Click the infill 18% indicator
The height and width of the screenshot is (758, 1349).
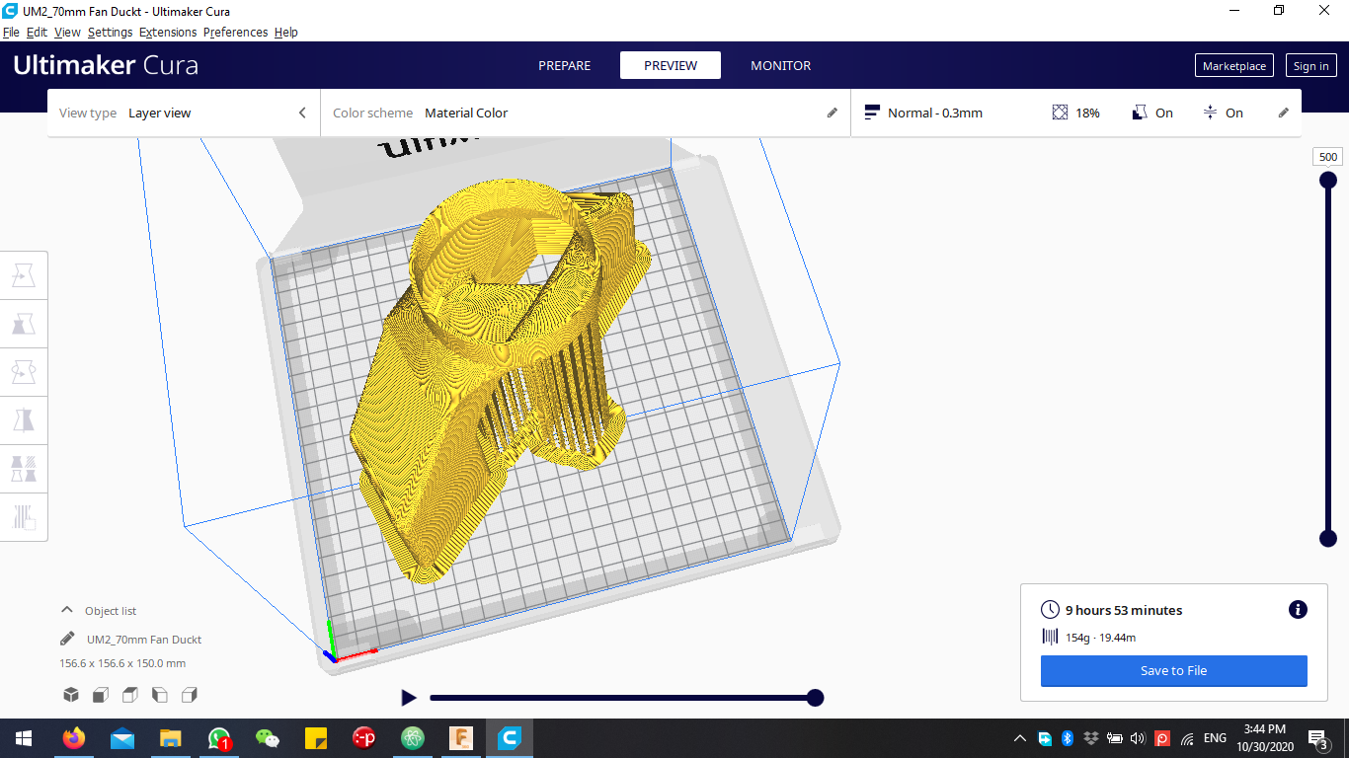(x=1075, y=113)
